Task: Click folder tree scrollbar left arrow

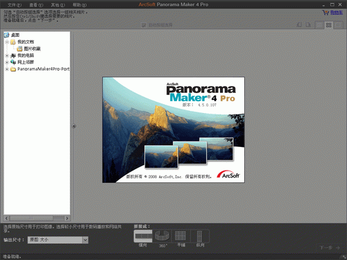Action: tap(6, 218)
